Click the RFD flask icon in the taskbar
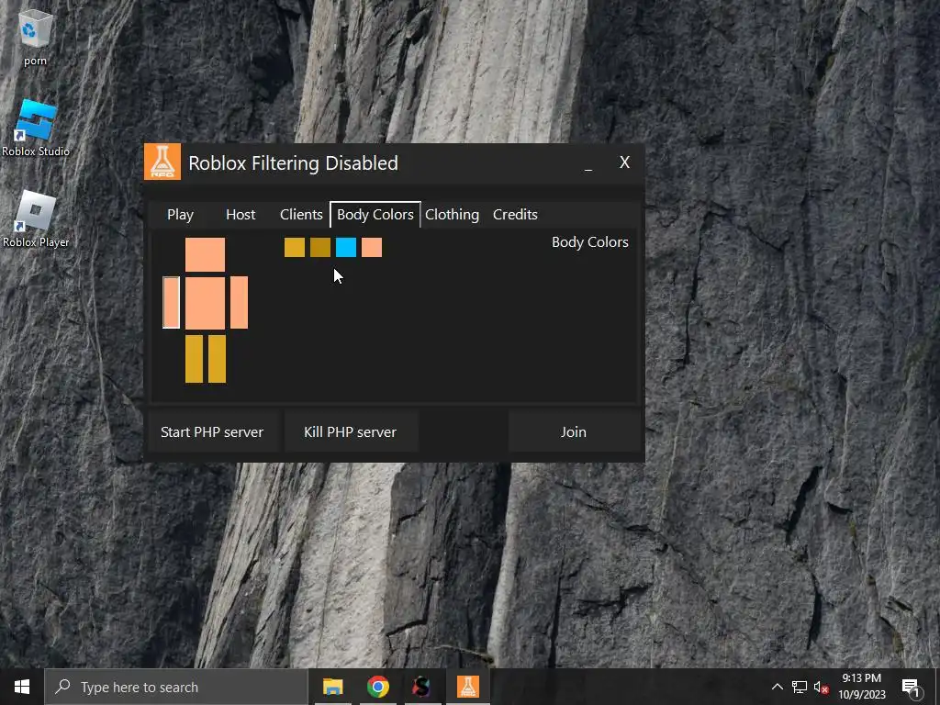This screenshot has height=705, width=940. [467, 687]
